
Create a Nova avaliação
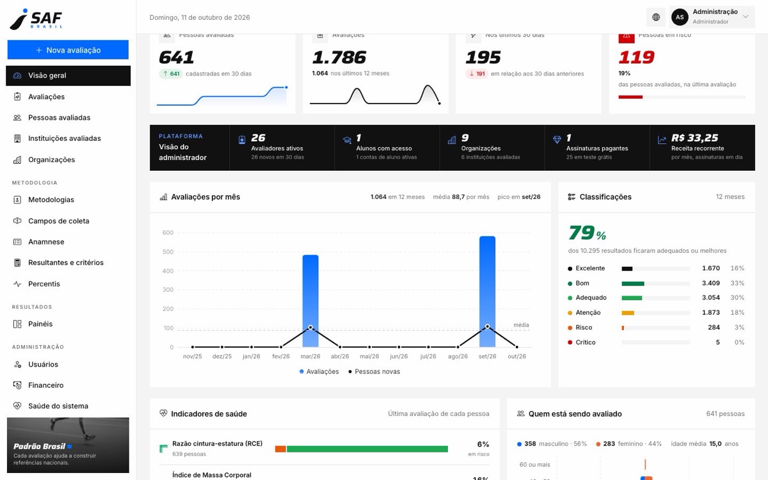pyautogui.click(x=68, y=50)
